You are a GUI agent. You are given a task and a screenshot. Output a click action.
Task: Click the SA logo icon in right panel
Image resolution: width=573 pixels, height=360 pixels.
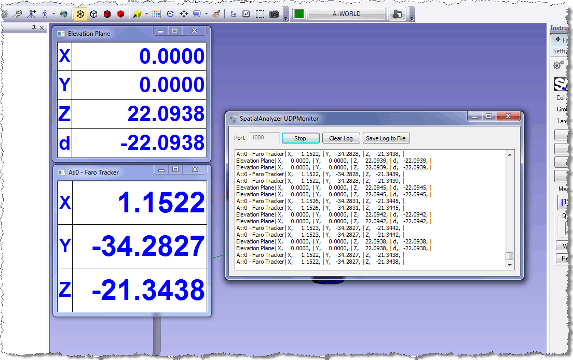pos(561,84)
